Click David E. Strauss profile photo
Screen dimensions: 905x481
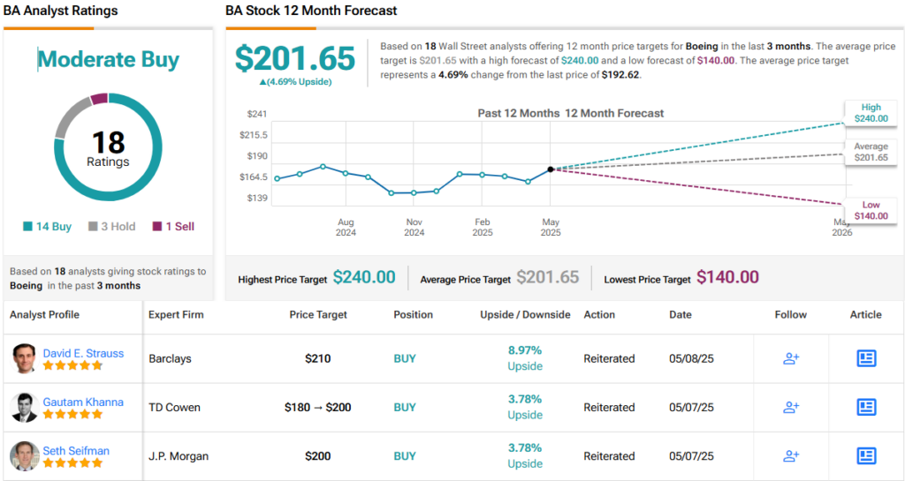(24, 358)
